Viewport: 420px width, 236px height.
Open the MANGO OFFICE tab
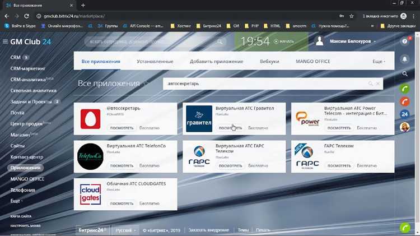click(313, 62)
